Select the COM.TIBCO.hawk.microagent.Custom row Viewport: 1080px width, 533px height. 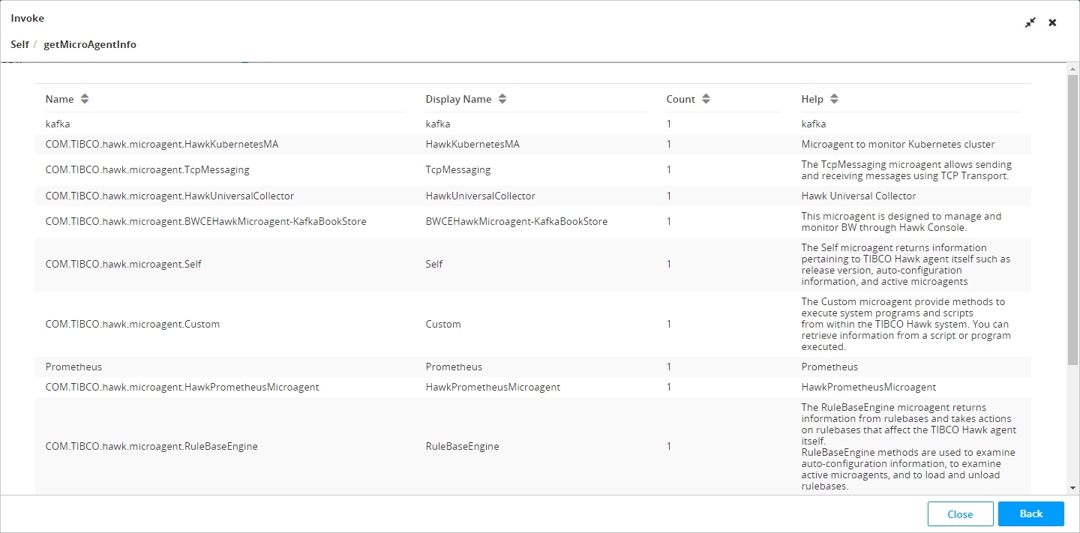133,324
